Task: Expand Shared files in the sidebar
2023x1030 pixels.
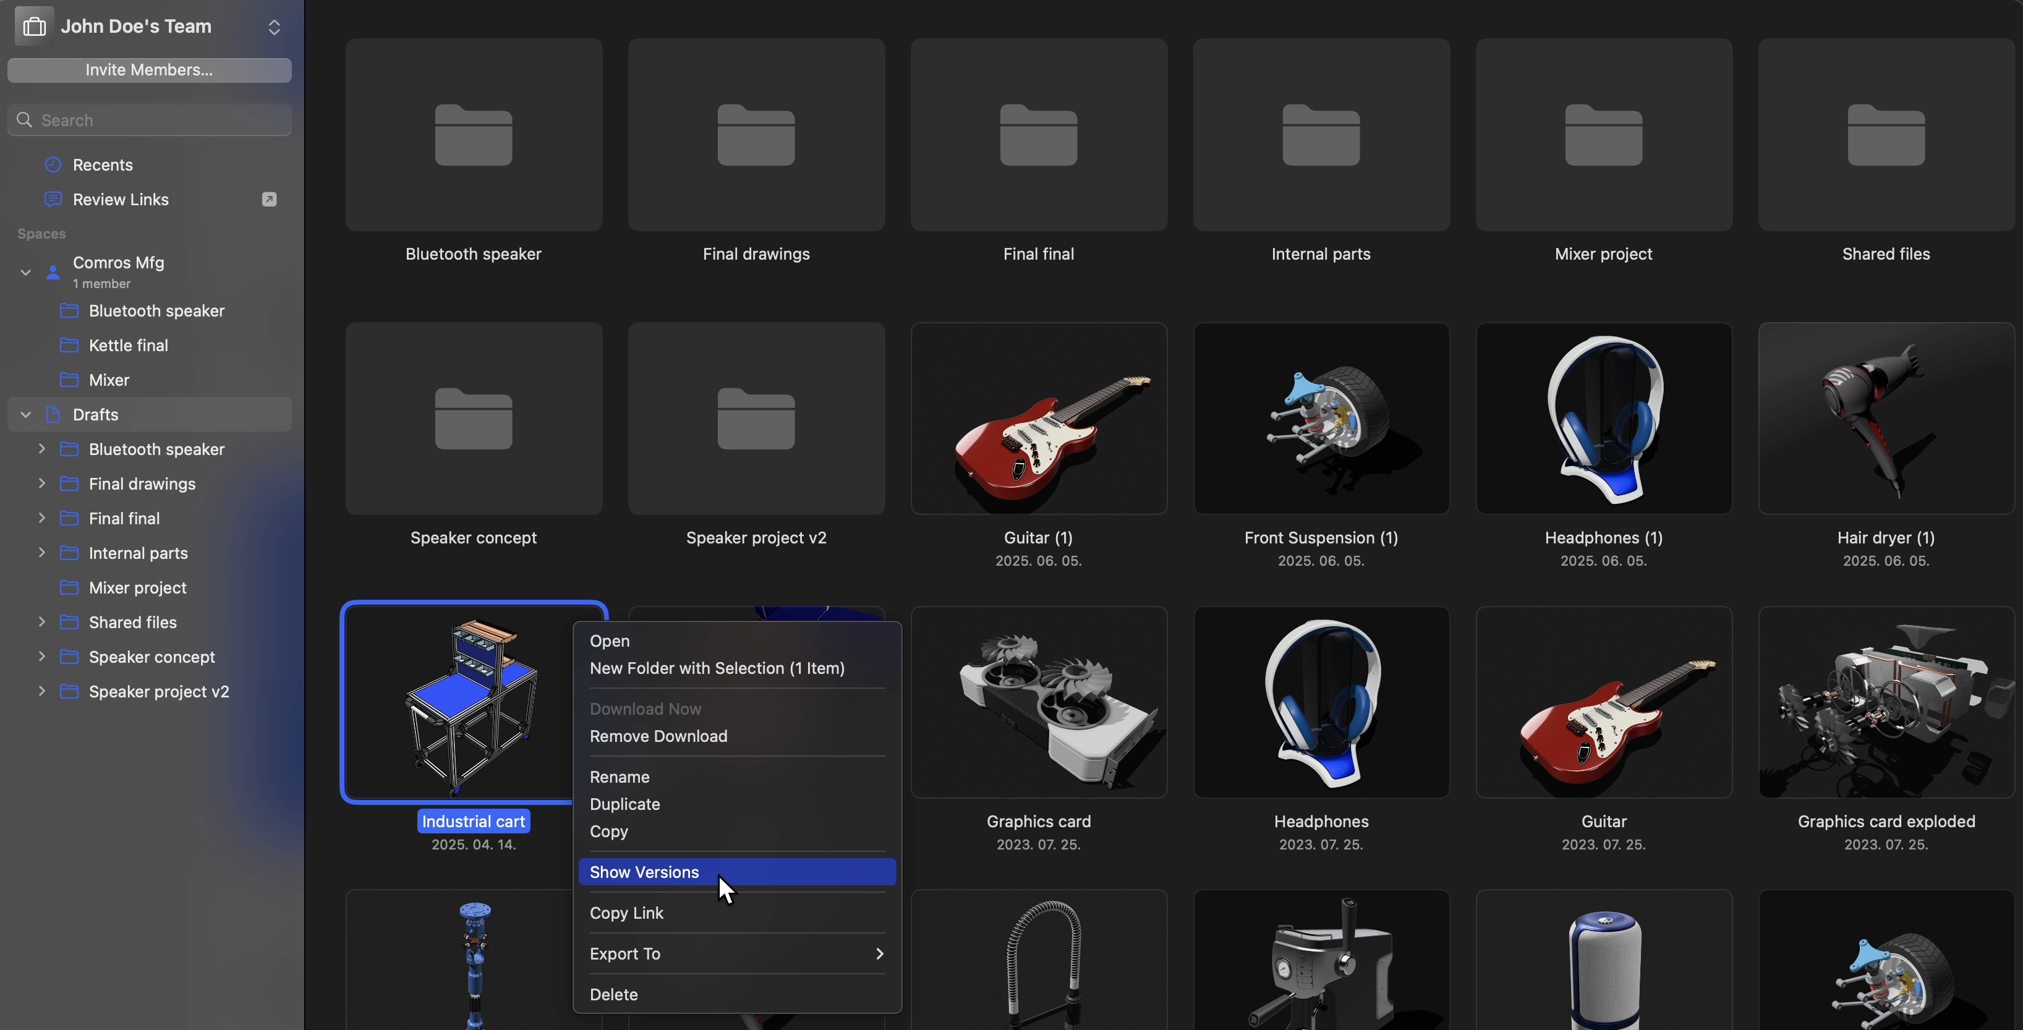Action: [43, 622]
